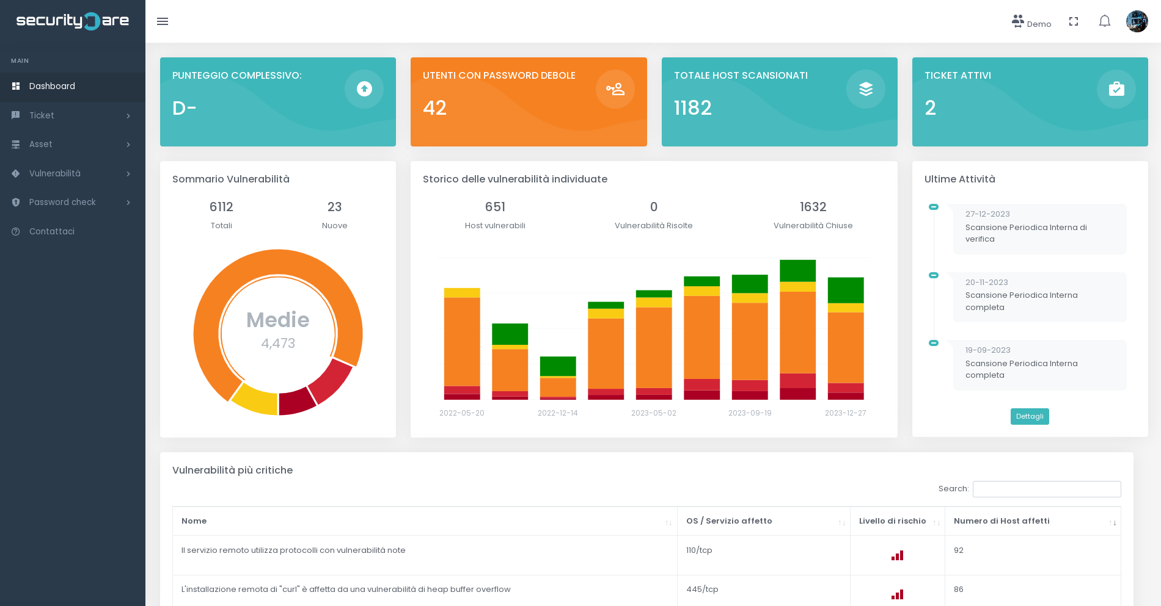Enter fullscreen mode via the expand icon
Image resolution: width=1161 pixels, height=606 pixels.
[x=1074, y=21]
